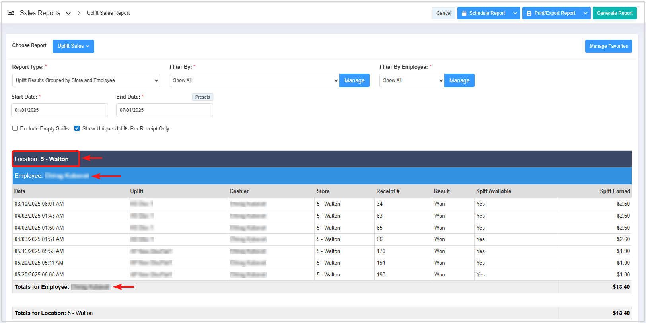Click Manage next to Filter By Employee
The width and height of the screenshot is (646, 323).
[x=459, y=80]
